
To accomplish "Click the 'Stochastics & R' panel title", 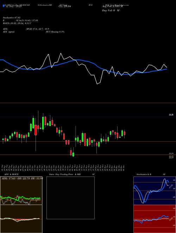I will pos(144,174).
